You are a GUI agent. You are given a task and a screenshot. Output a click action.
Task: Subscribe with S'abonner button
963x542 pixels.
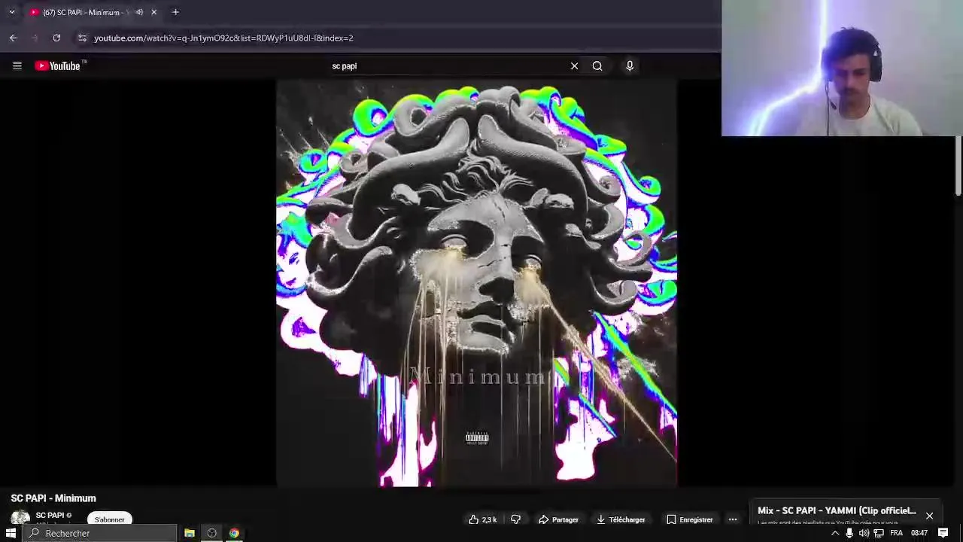tap(110, 519)
